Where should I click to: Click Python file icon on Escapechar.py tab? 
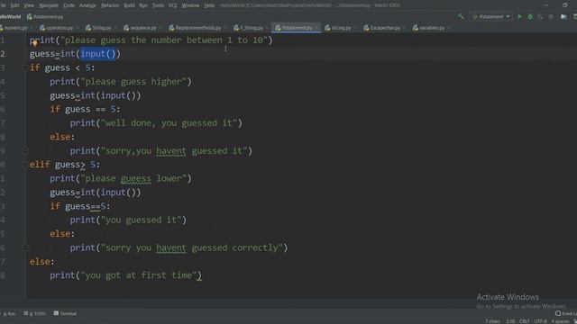tap(367, 28)
